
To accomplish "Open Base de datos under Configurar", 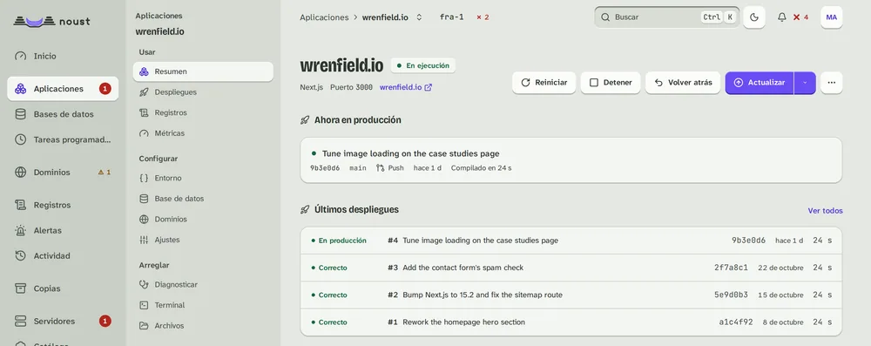I will click(x=203, y=199).
